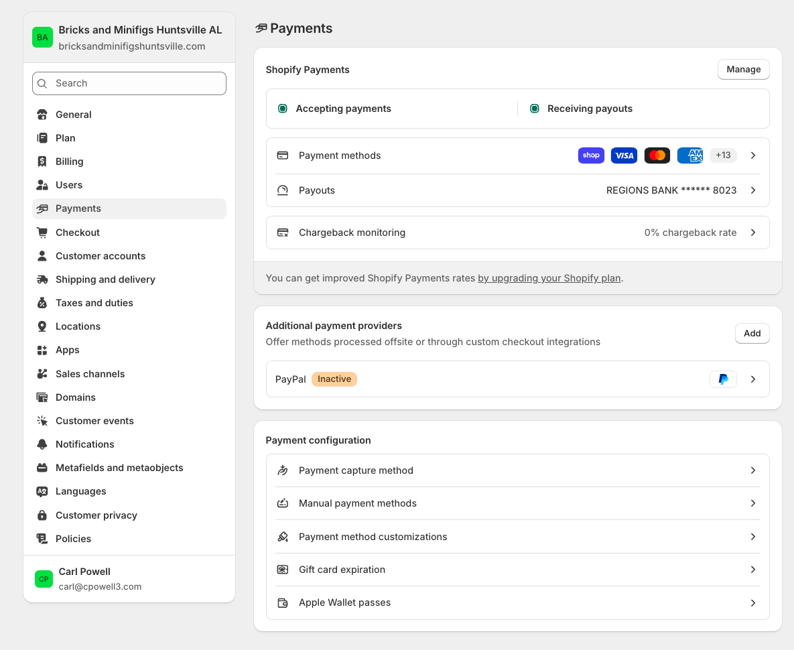Image resolution: width=794 pixels, height=650 pixels.
Task: Click the Gift card expiration icon
Action: coord(283,570)
